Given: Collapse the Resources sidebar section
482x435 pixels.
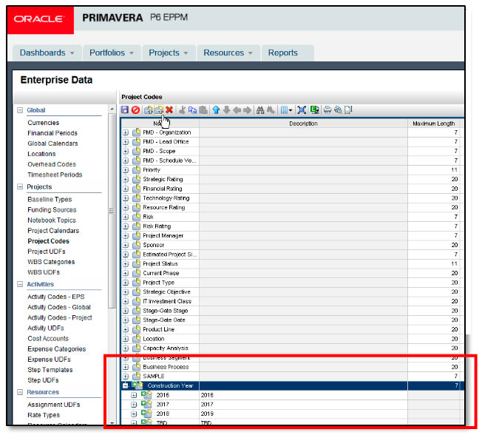Looking at the screenshot, I should (20, 392).
